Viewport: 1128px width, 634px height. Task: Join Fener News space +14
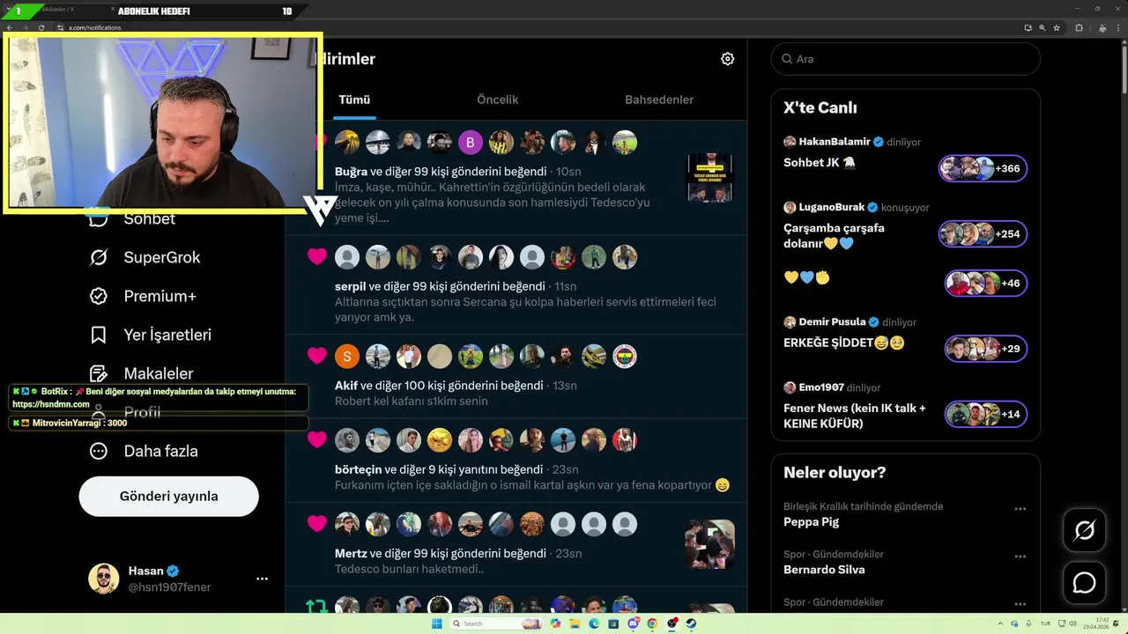986,414
